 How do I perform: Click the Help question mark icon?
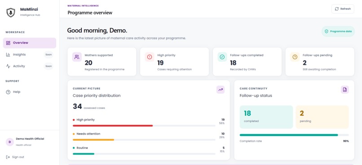pyautogui.click(x=8, y=92)
